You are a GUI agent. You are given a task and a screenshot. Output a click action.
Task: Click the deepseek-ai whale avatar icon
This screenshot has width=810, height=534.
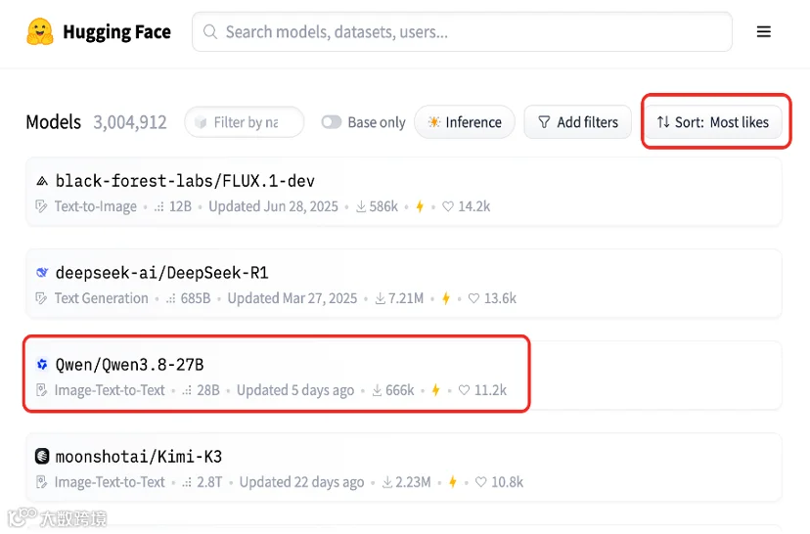pyautogui.click(x=42, y=273)
